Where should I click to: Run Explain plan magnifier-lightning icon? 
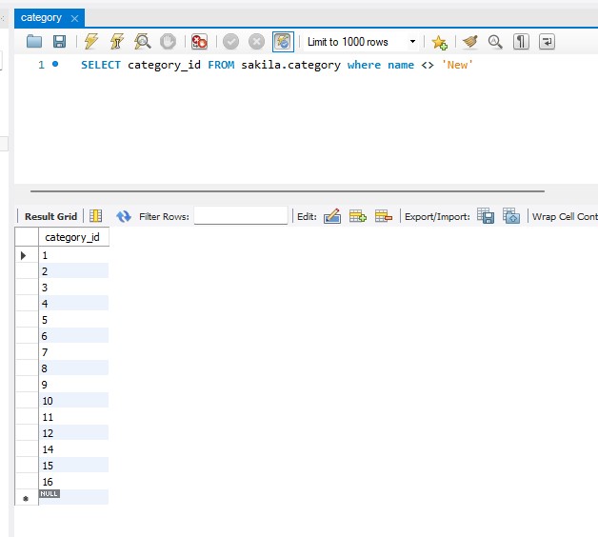click(x=142, y=41)
